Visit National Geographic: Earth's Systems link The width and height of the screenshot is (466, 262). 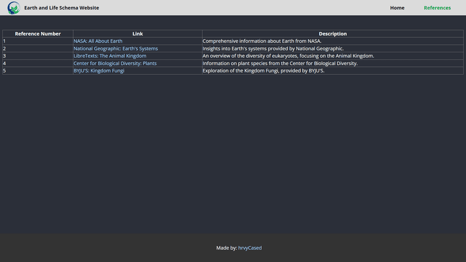115,48
